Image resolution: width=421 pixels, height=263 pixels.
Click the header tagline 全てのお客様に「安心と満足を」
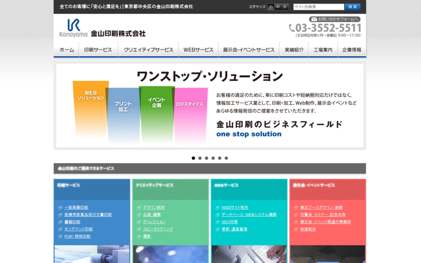coord(91,7)
